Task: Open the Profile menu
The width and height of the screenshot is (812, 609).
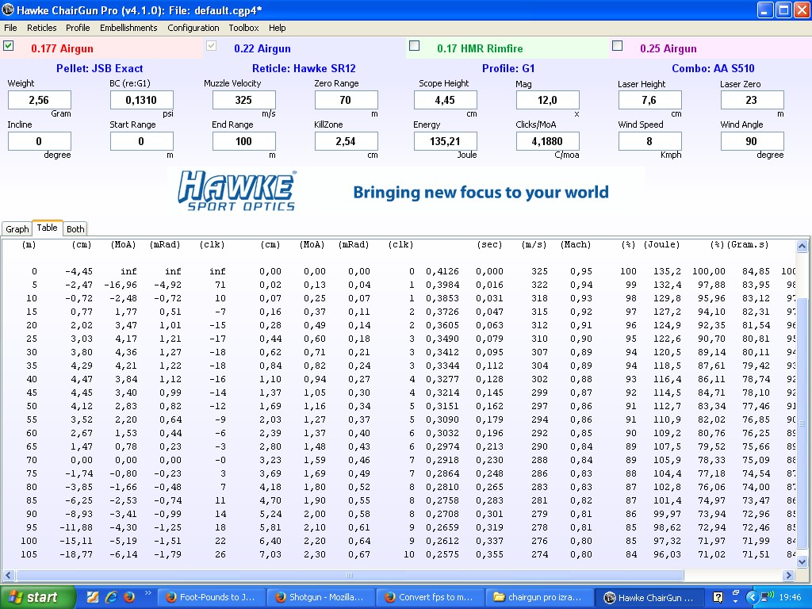Action: [x=78, y=28]
